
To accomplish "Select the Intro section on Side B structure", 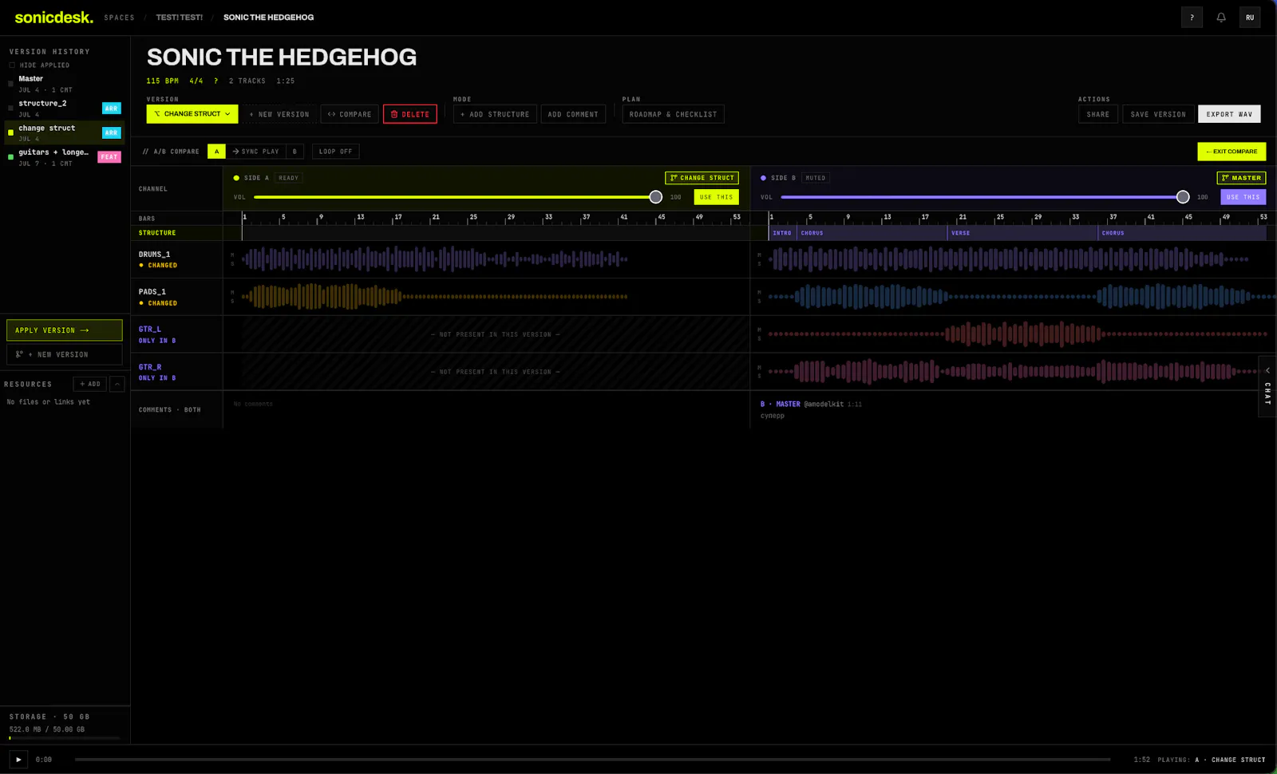I will pos(782,233).
